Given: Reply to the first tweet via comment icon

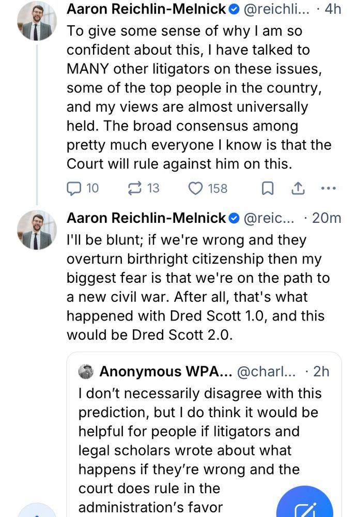Looking at the screenshot, I should [x=75, y=188].
